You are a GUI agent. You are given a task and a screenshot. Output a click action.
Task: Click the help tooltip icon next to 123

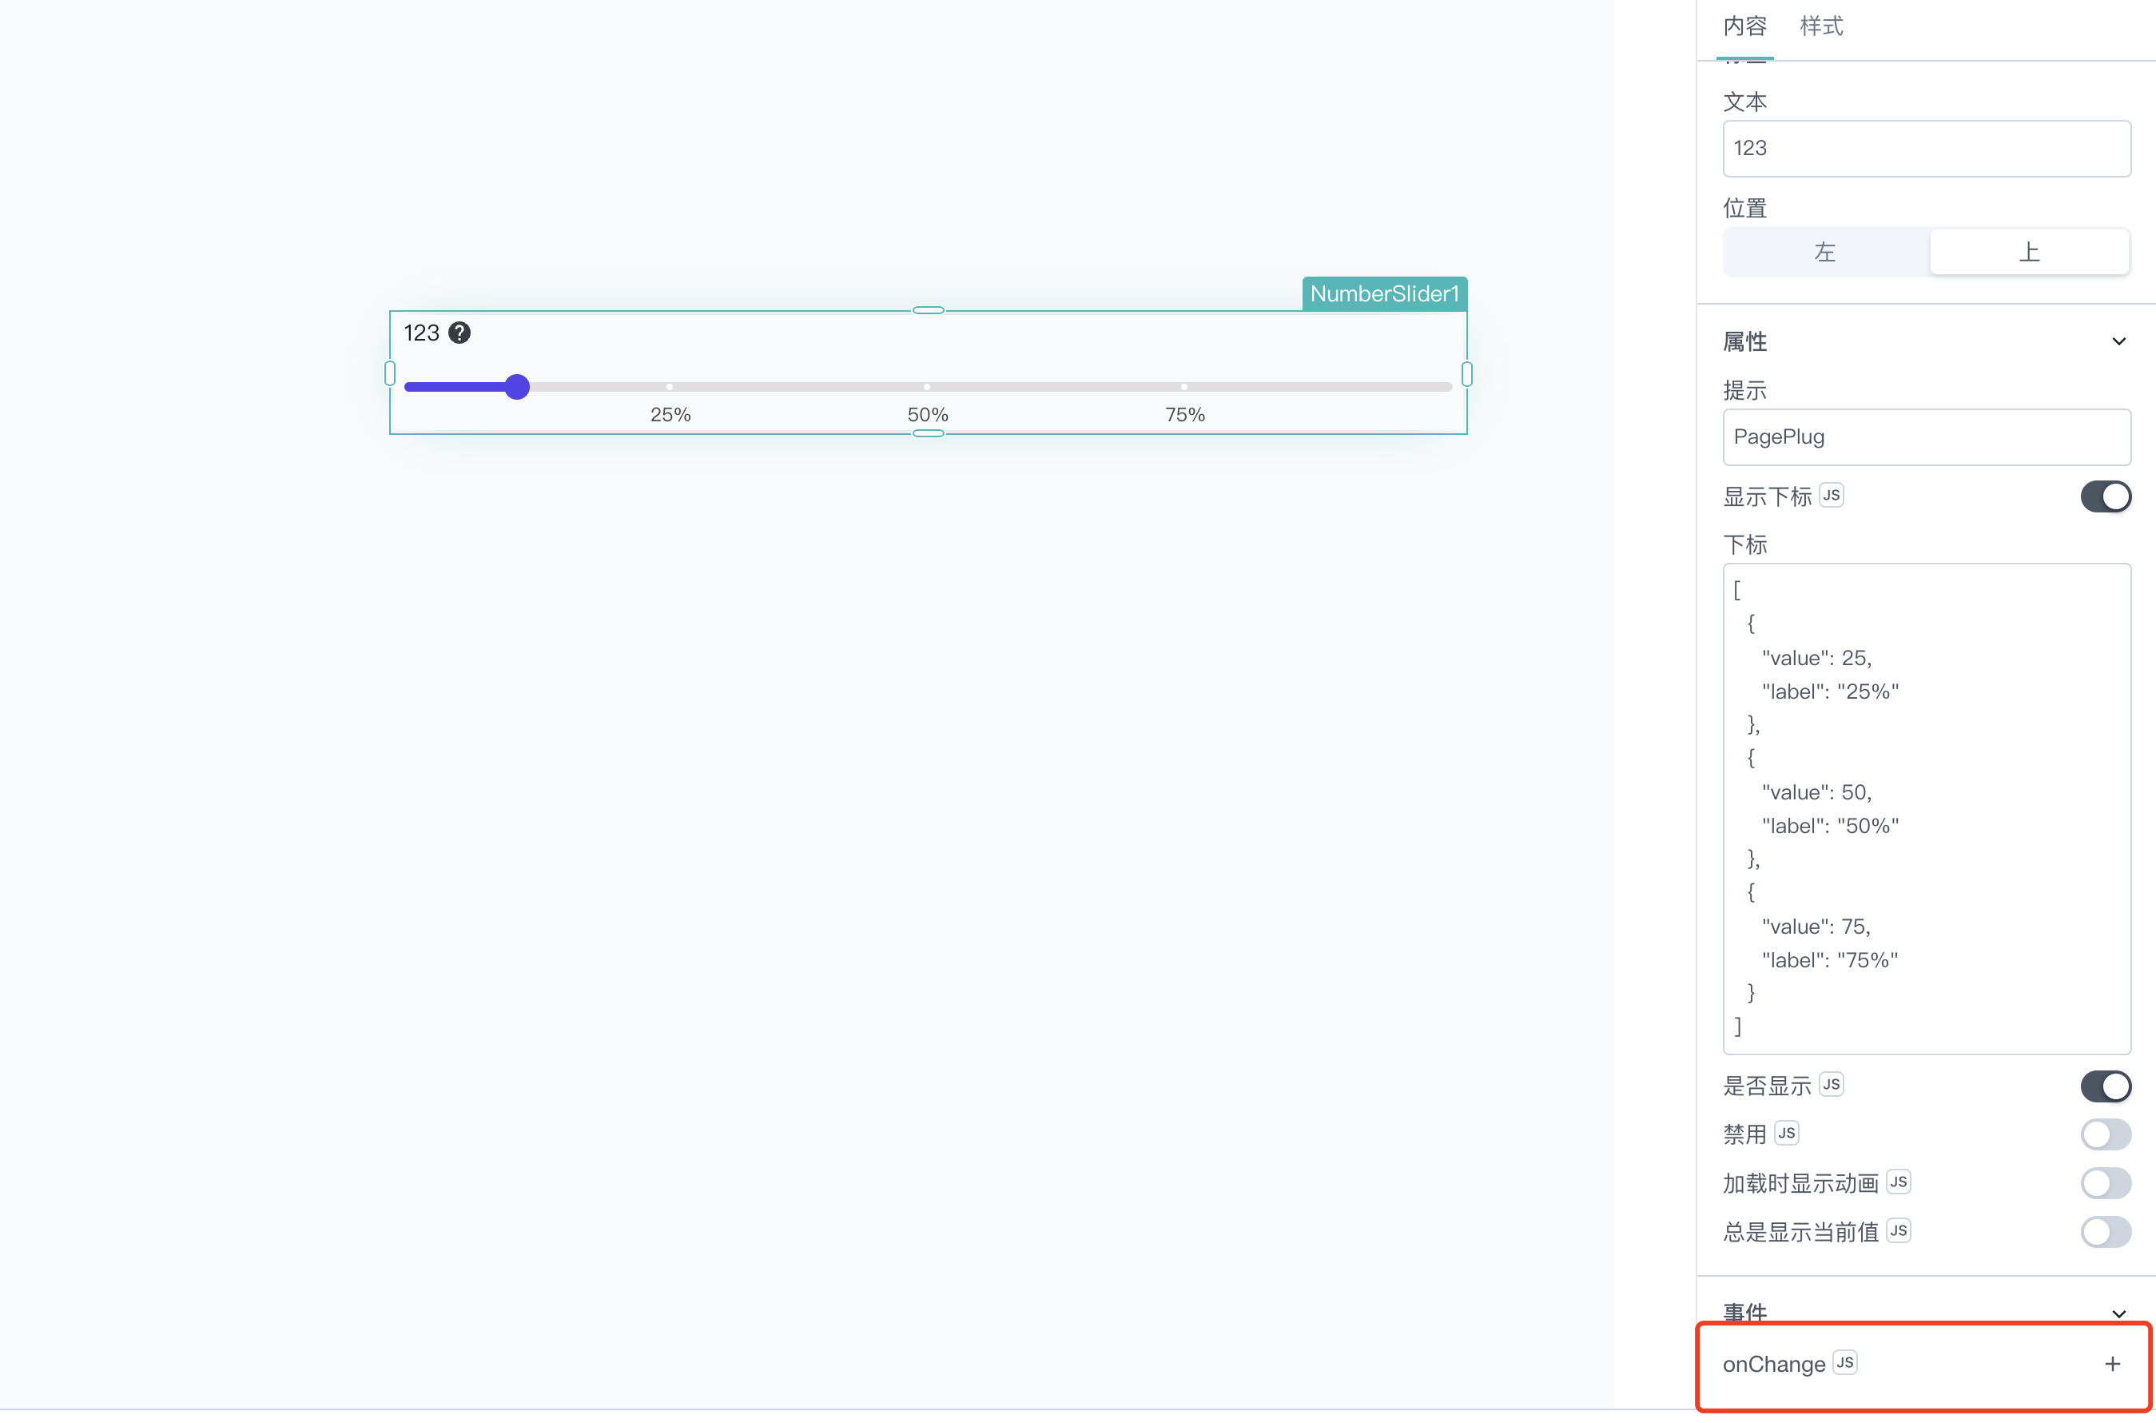click(x=459, y=333)
